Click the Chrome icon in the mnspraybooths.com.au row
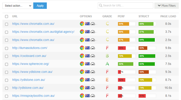Screen dimensions: 181x100 click(x=82, y=96)
